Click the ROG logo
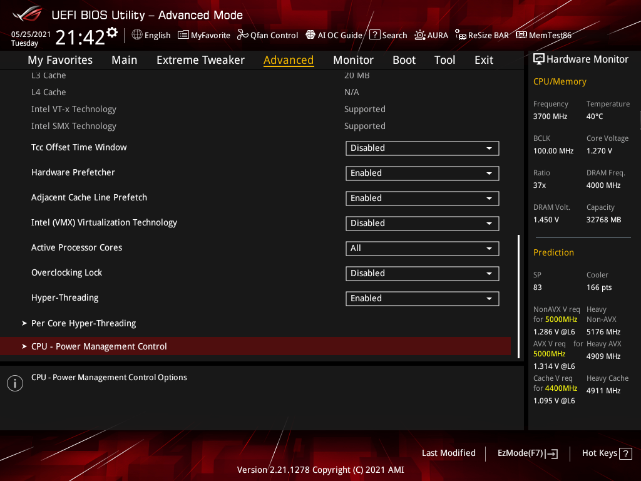This screenshot has width=641, height=481. [28, 14]
